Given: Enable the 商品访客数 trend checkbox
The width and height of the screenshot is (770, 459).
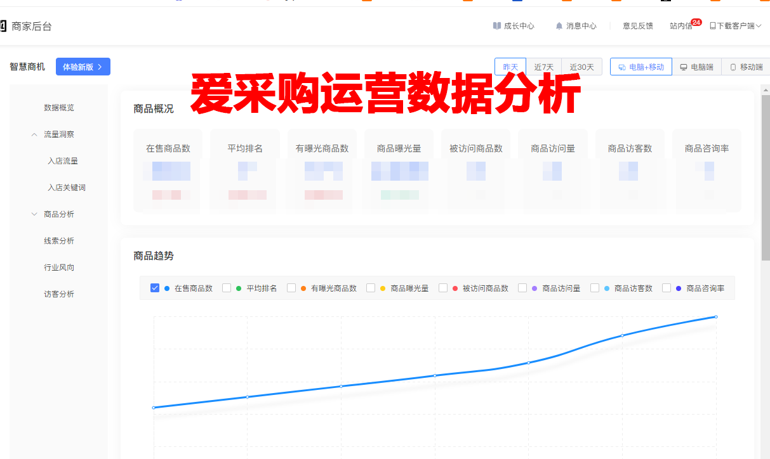Looking at the screenshot, I should point(595,288).
